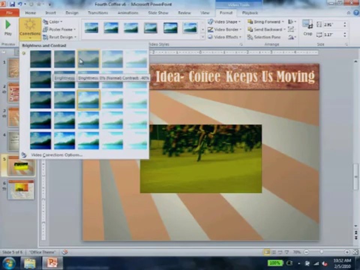Screen dimensions: 360x270
Task: Switch to the Home tab
Action: 30,13
